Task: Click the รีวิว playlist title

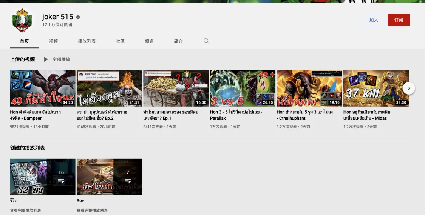Action: click(x=13, y=201)
